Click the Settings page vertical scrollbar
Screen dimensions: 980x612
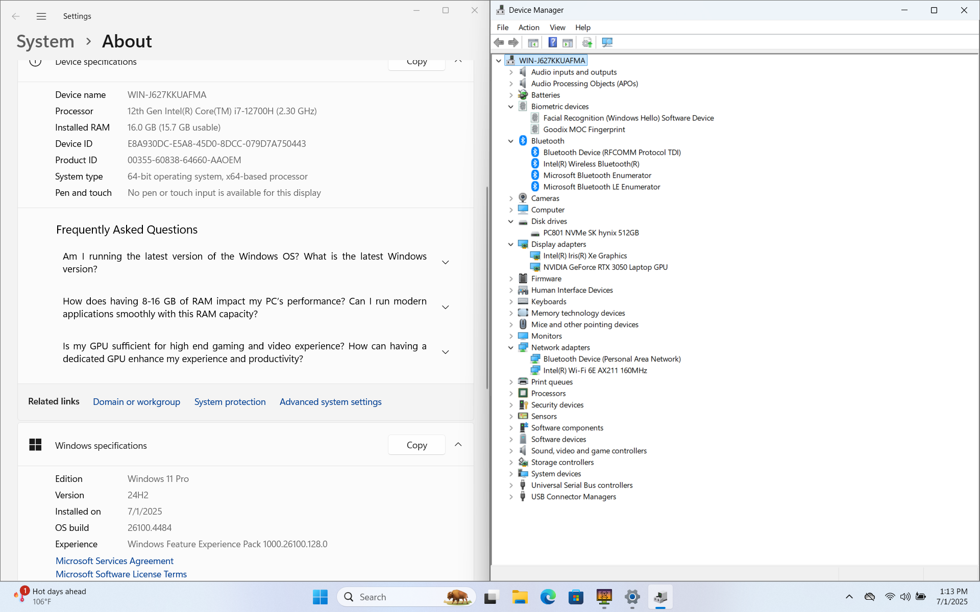tap(487, 287)
